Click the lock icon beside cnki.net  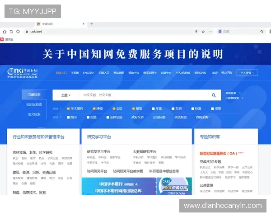click(x=27, y=32)
